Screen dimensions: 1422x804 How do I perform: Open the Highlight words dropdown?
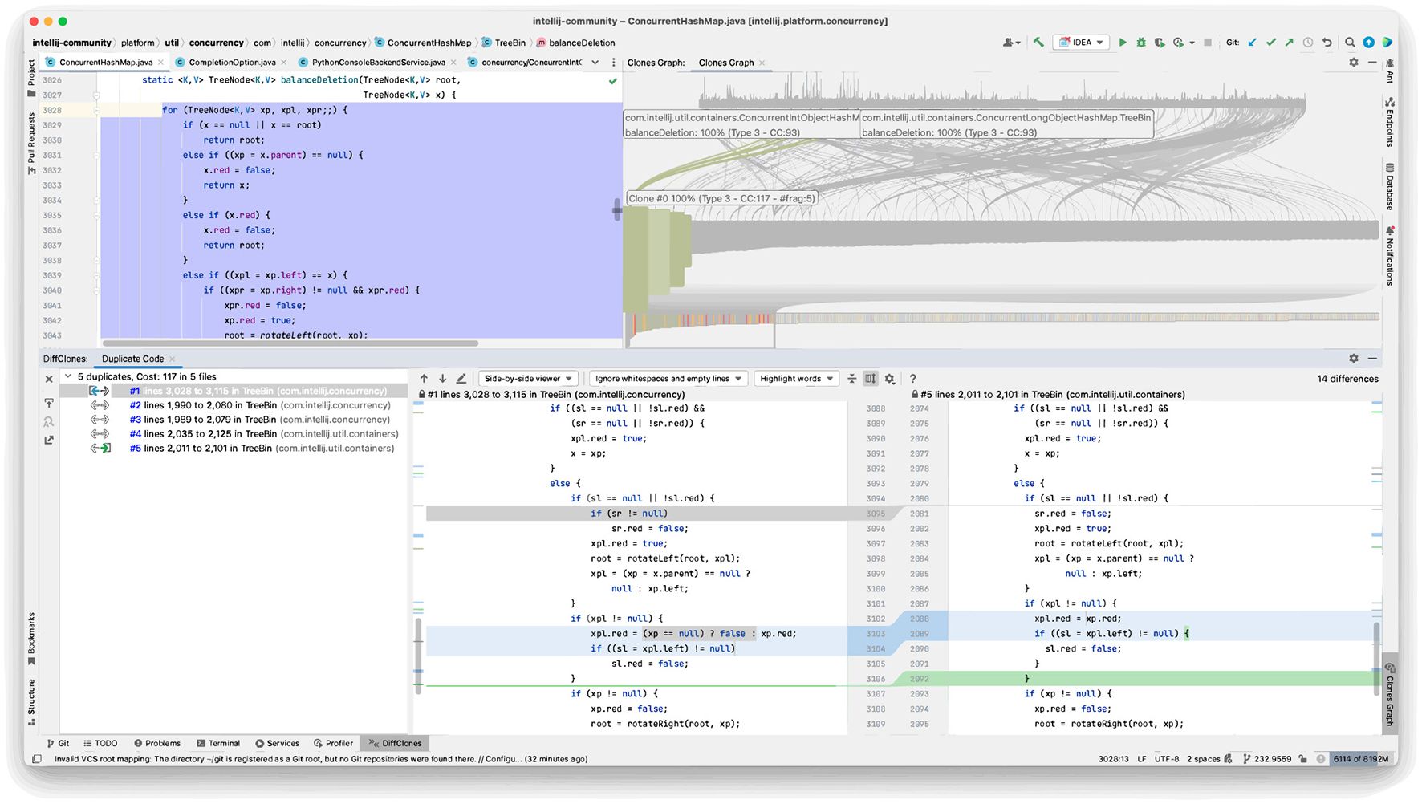tap(796, 379)
